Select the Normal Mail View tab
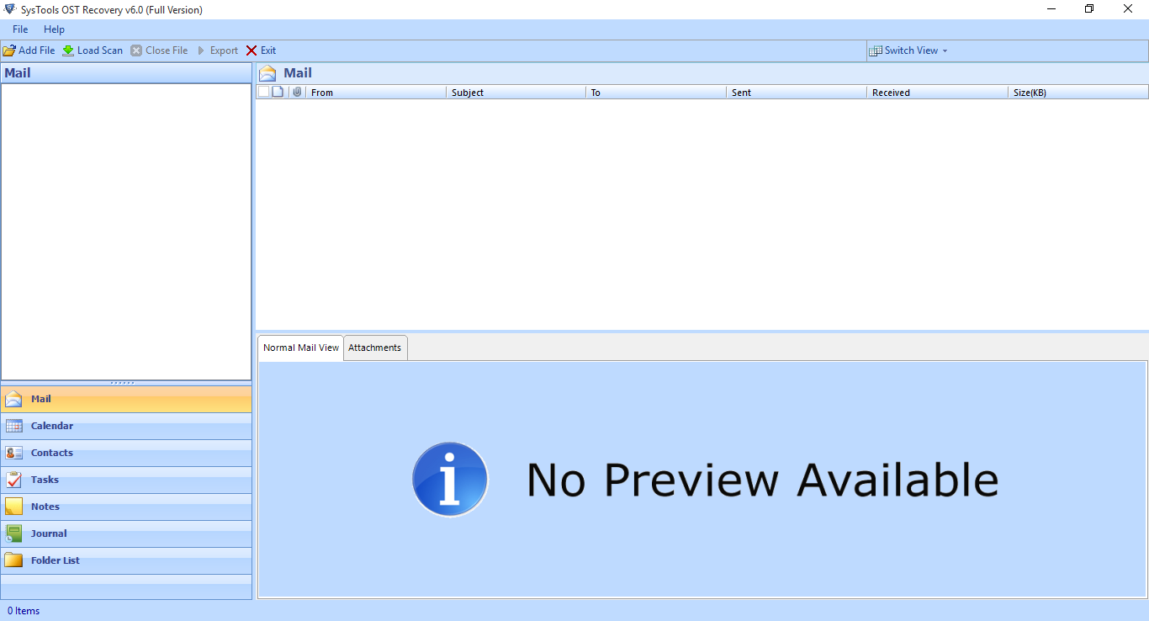Viewport: 1149px width, 621px height. point(301,348)
